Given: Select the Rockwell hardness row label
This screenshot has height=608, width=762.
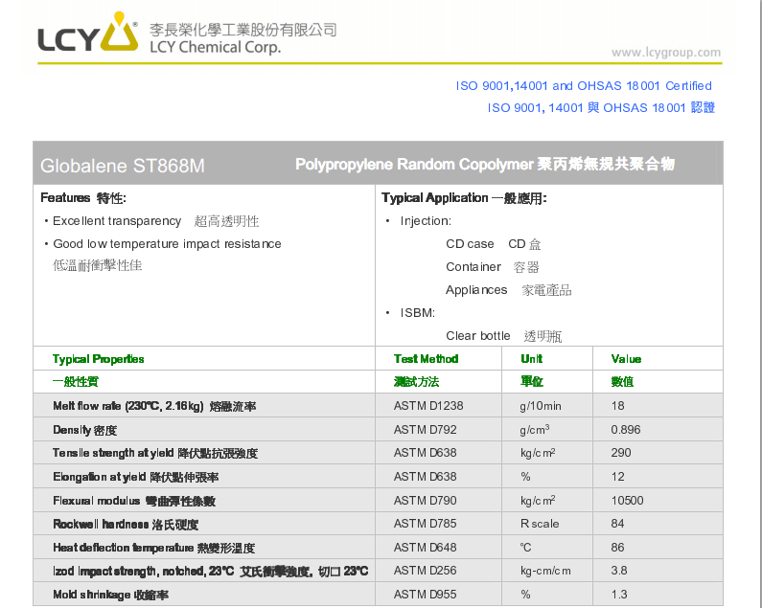Looking at the screenshot, I should tap(126, 525).
